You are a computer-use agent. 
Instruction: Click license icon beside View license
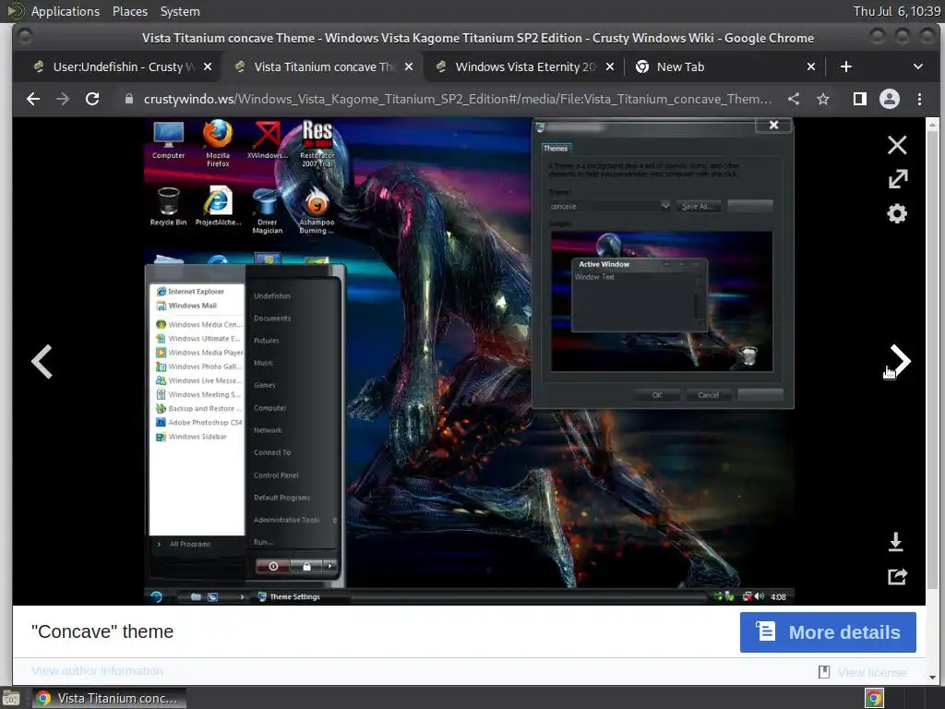pos(824,672)
